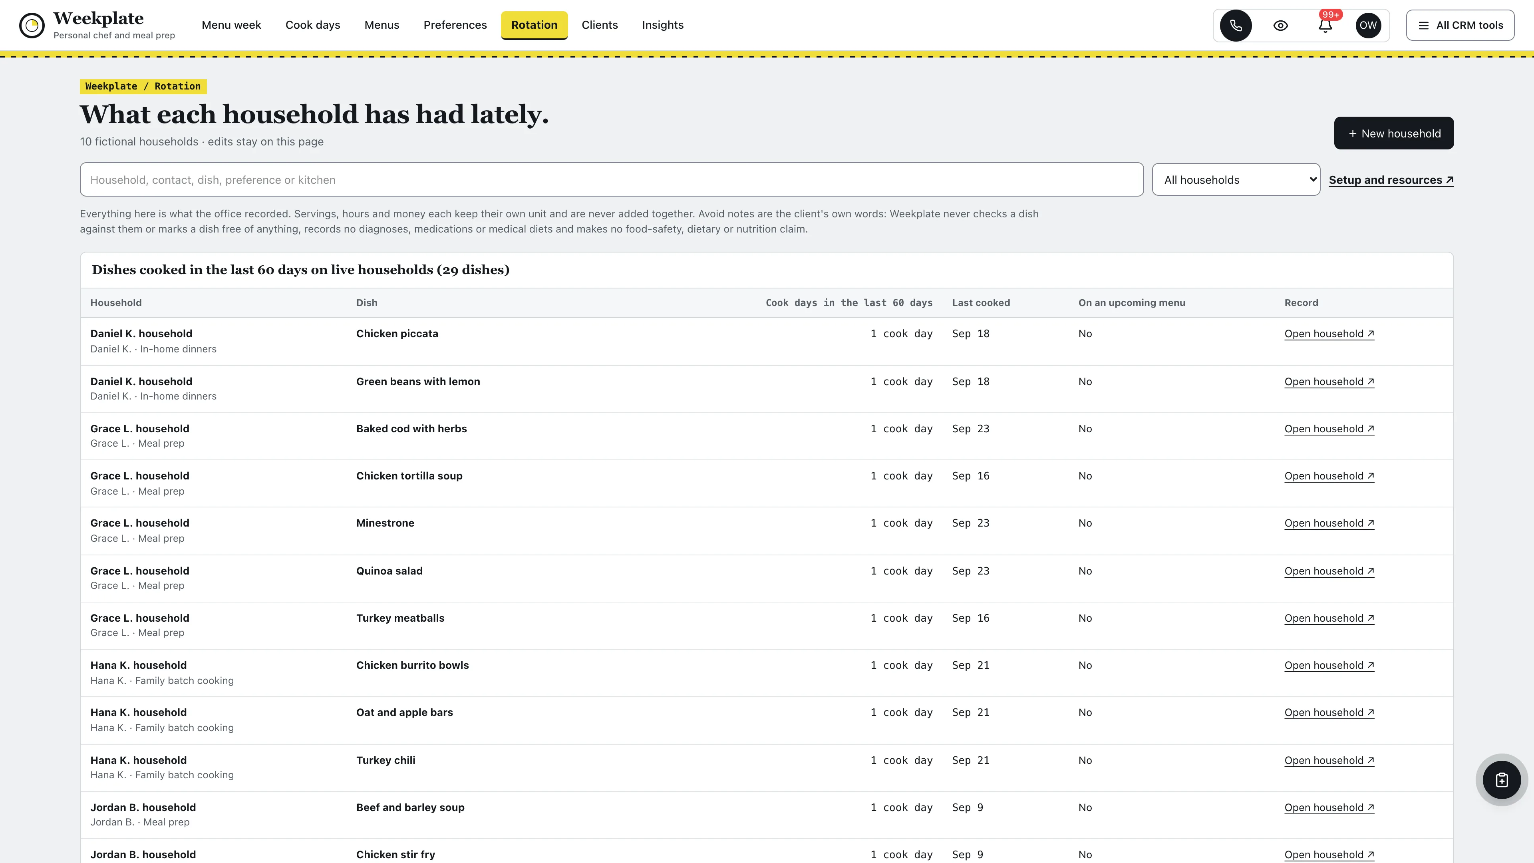Open the Insights tab

tap(662, 25)
